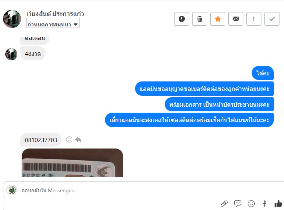
Task: Open the กำหนดการสนทนา dropdown
Action: coord(53,25)
